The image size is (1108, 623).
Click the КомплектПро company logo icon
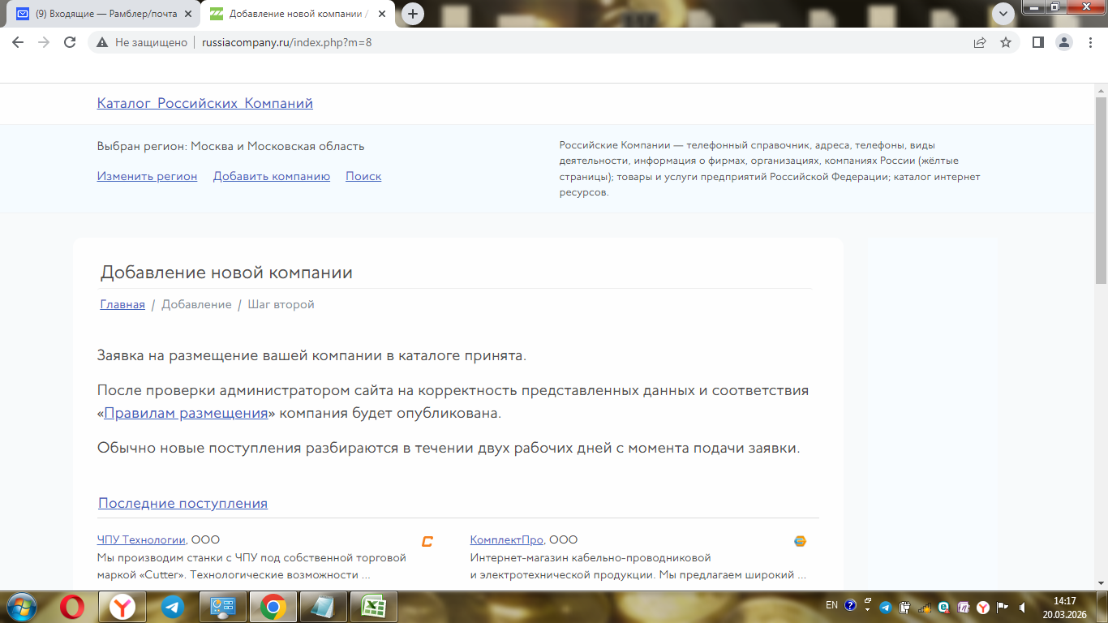[800, 541]
